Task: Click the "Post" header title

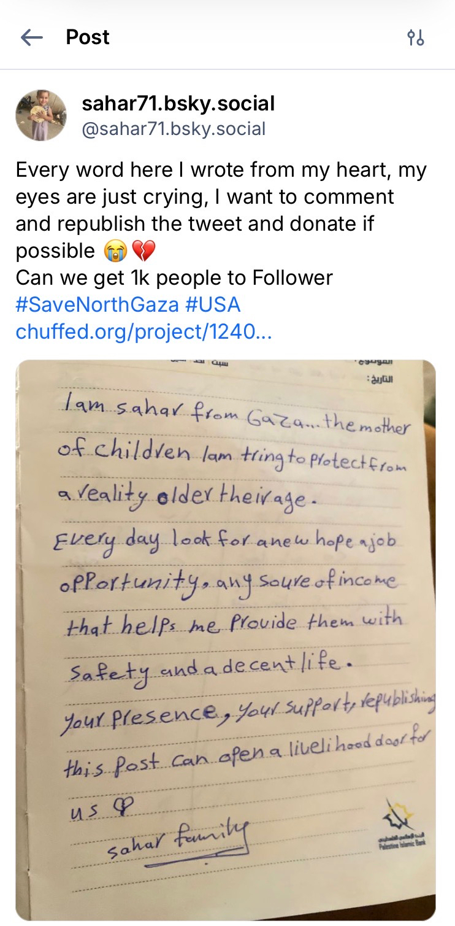Action: [88, 37]
